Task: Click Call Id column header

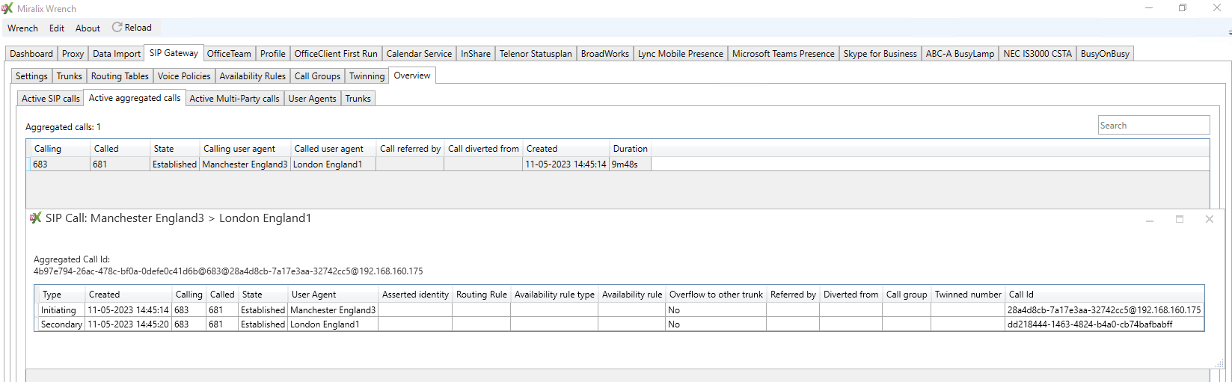Action: point(1104,295)
